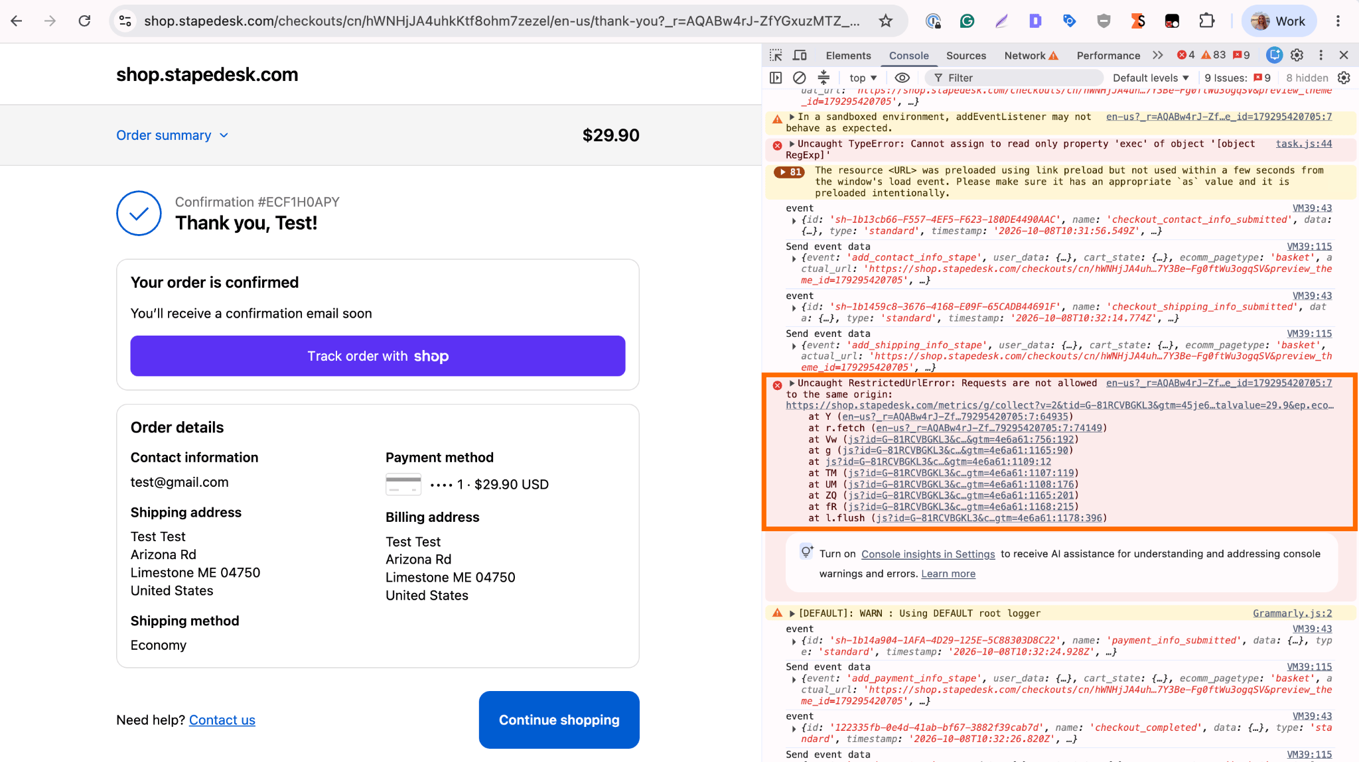
Task: Reload the page with the refresh icon
Action: click(x=84, y=21)
